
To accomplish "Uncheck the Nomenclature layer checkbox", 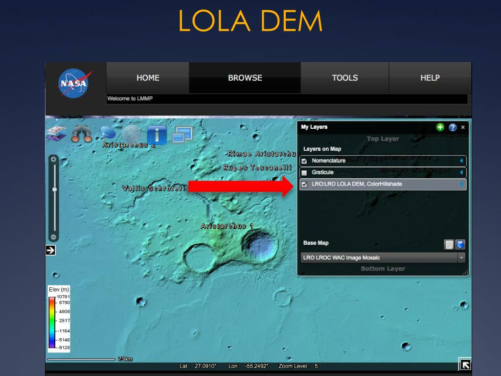I will click(x=304, y=161).
